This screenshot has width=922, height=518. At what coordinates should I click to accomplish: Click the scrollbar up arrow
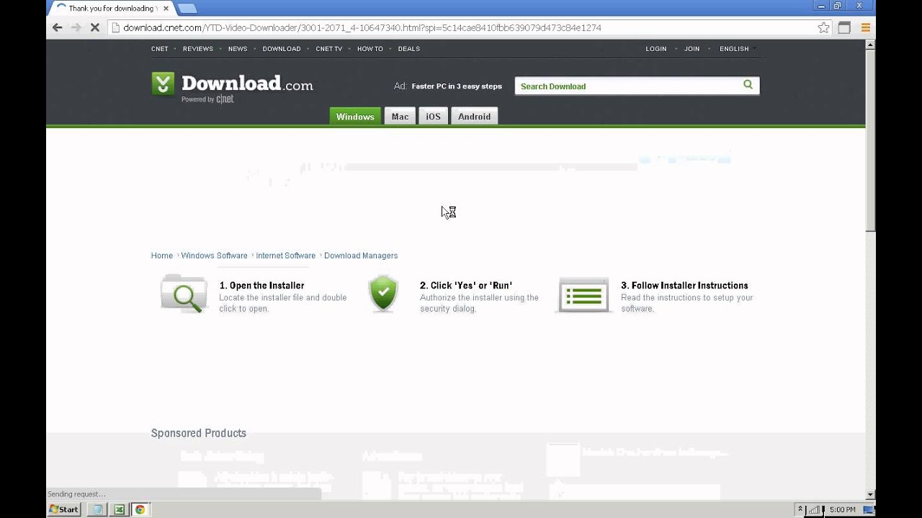click(870, 44)
